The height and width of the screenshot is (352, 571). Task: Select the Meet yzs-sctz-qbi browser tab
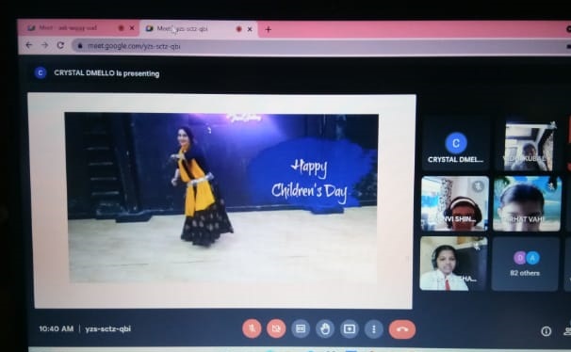199,29
